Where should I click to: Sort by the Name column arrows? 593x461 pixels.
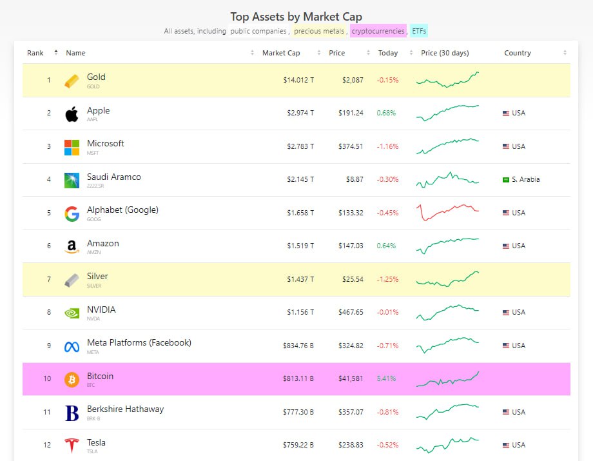pos(252,53)
